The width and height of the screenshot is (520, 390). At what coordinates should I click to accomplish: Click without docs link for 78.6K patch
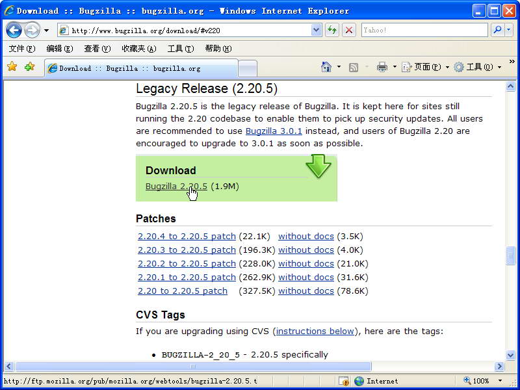(x=305, y=291)
